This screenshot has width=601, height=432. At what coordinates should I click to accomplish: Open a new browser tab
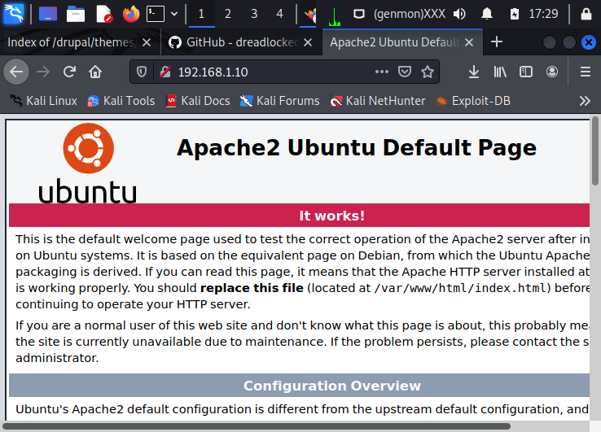coord(497,41)
